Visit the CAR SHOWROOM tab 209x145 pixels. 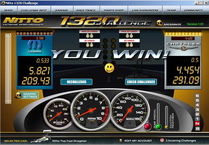click(145, 10)
